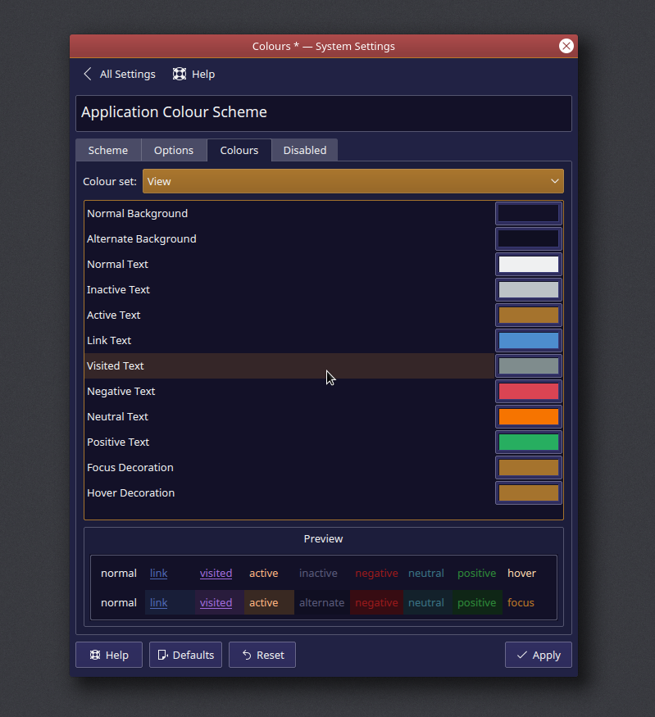This screenshot has height=717, width=655.
Task: Select the Positive Text row label
Action: point(118,442)
